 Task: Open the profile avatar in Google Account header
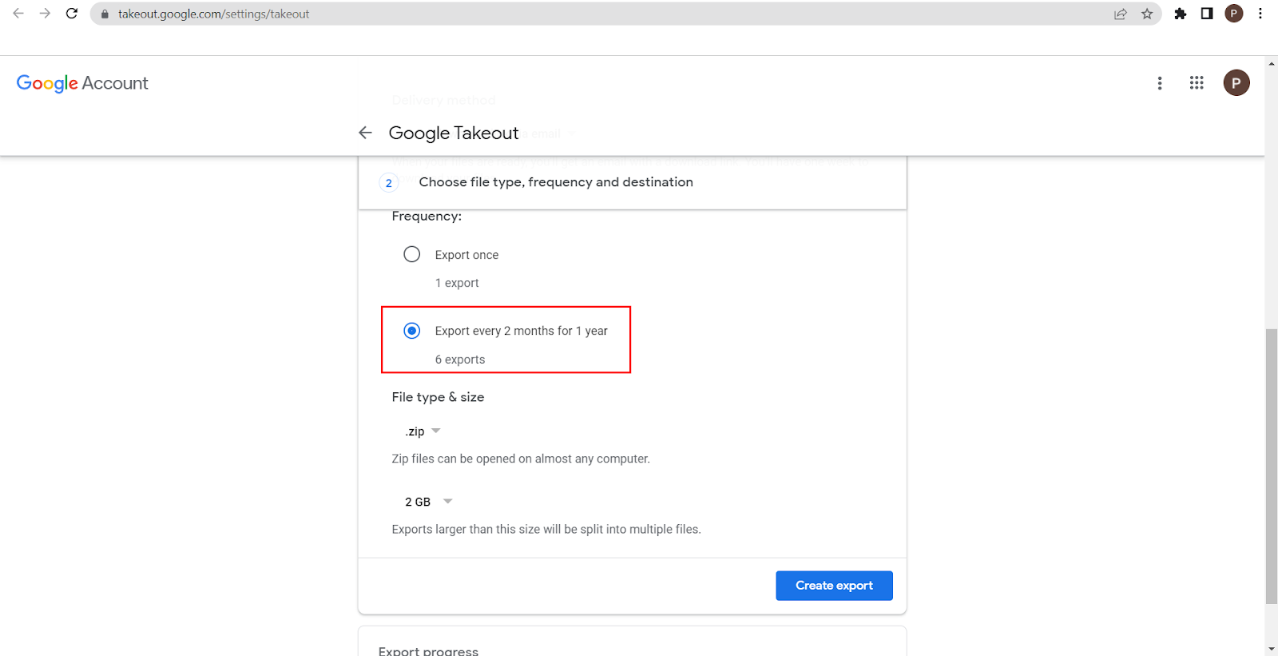(1236, 83)
